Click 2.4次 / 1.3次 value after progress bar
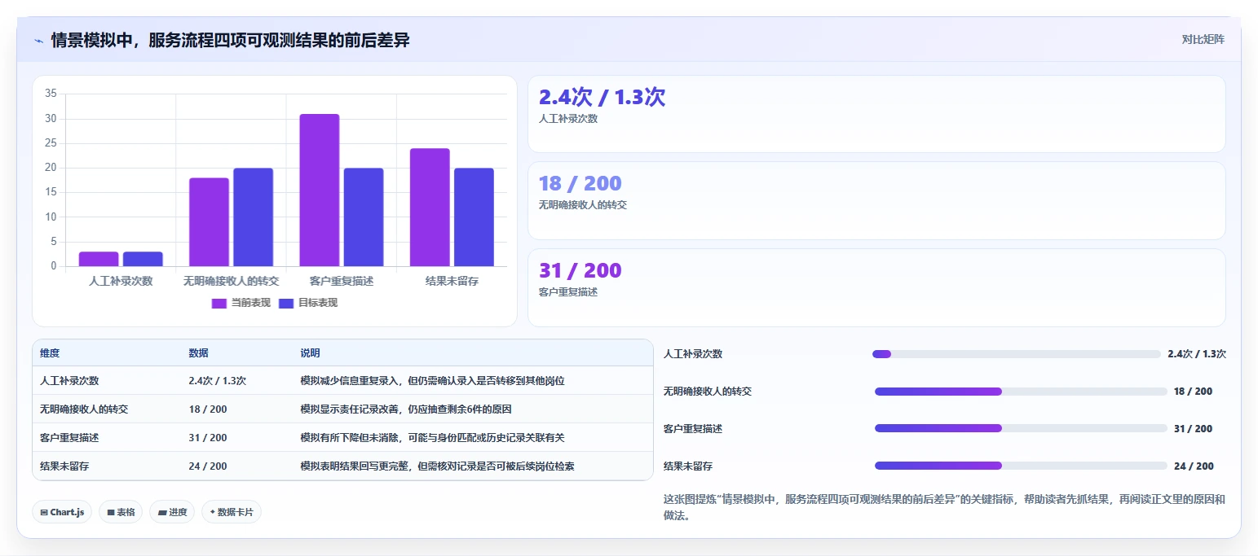Viewport: 1258px width, 556px height. 1197,354
